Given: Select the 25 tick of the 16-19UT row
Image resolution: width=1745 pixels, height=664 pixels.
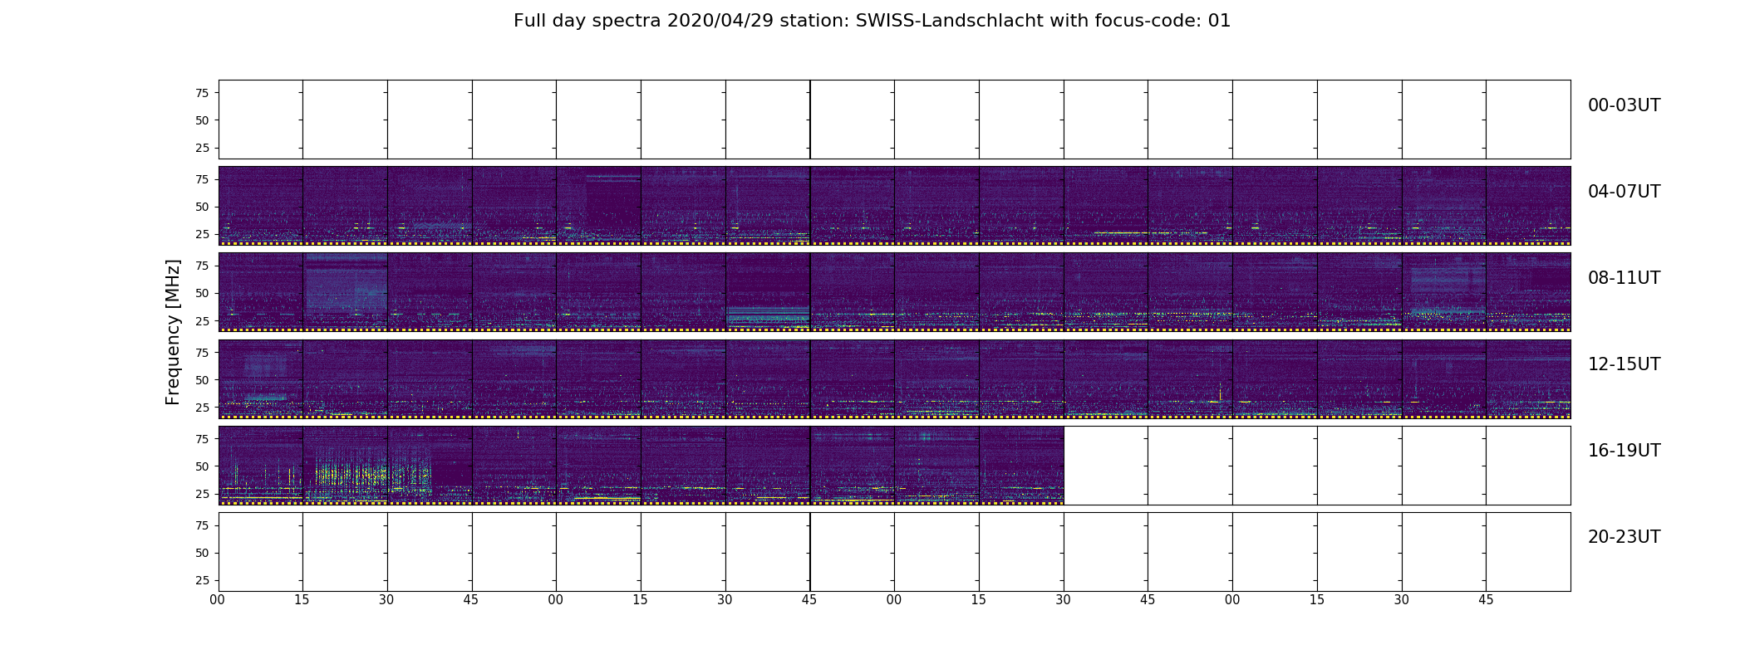Looking at the screenshot, I should coord(201,494).
